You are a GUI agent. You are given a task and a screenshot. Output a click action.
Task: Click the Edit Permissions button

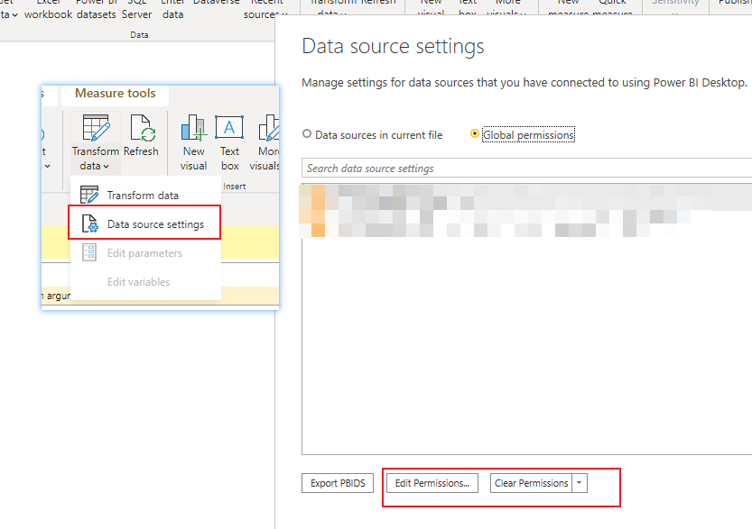pos(432,483)
